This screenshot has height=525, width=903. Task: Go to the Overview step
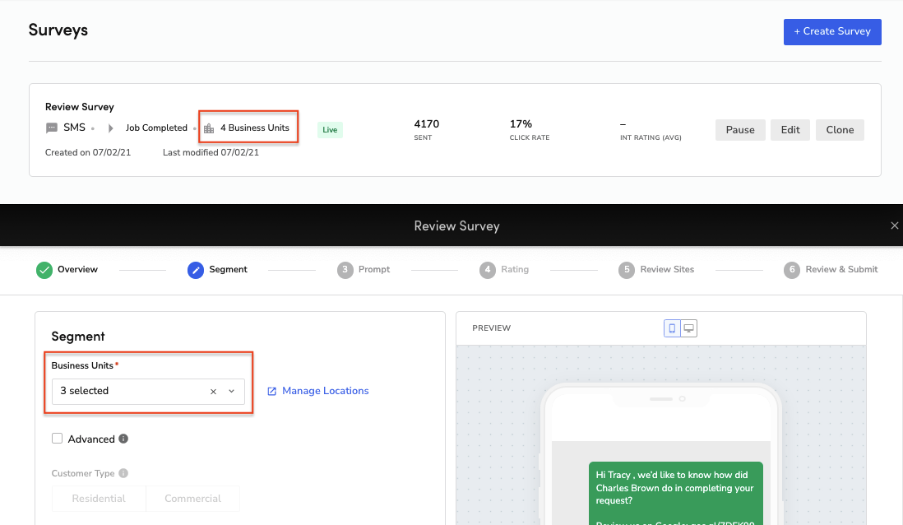point(78,269)
